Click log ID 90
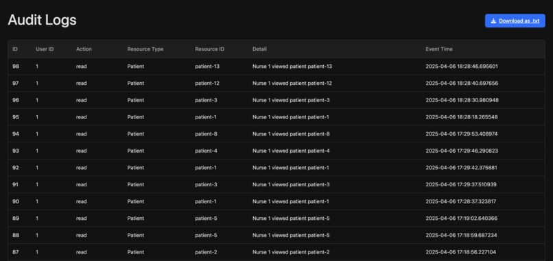The image size is (553, 261). tap(16, 201)
